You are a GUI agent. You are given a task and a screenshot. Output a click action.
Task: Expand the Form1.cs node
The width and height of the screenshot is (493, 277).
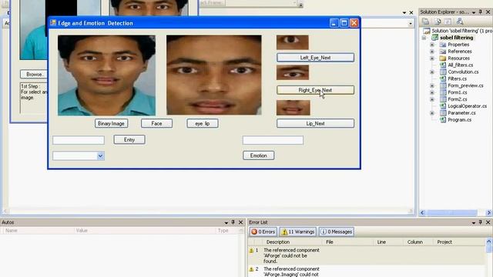[x=432, y=92]
